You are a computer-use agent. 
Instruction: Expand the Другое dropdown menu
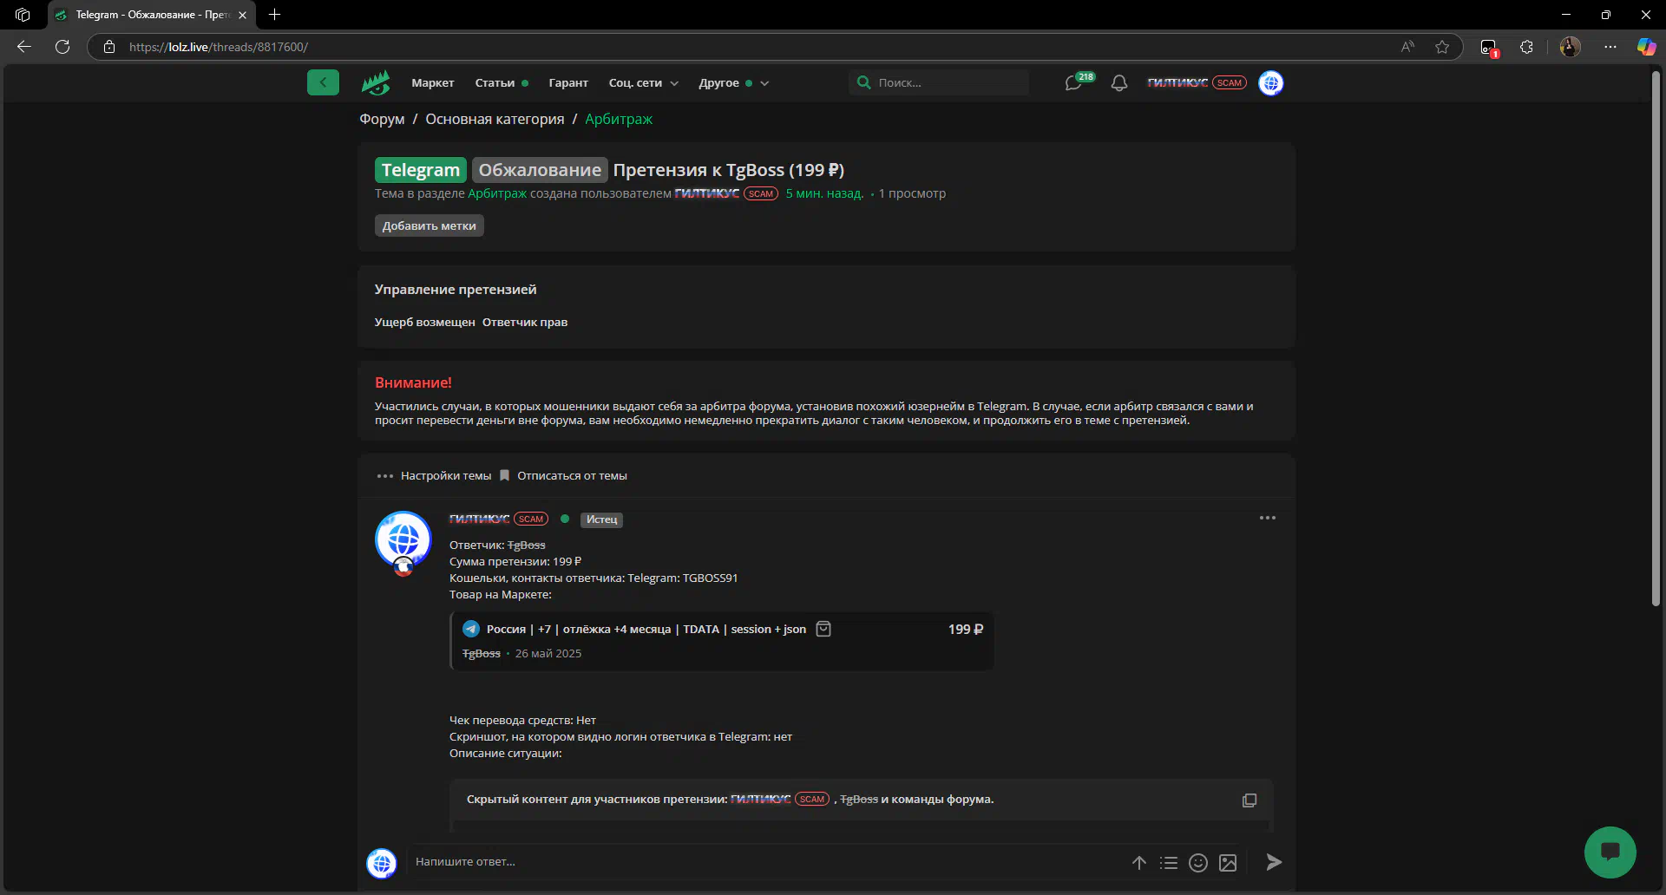pyautogui.click(x=734, y=83)
